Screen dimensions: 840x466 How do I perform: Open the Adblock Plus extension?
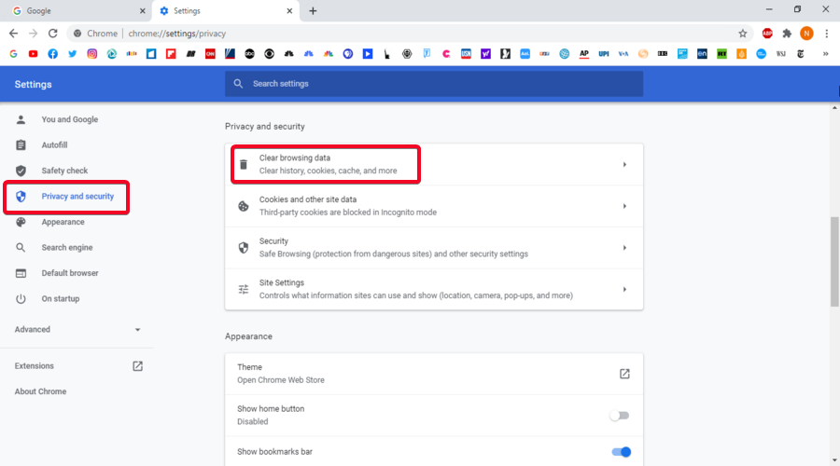(767, 33)
